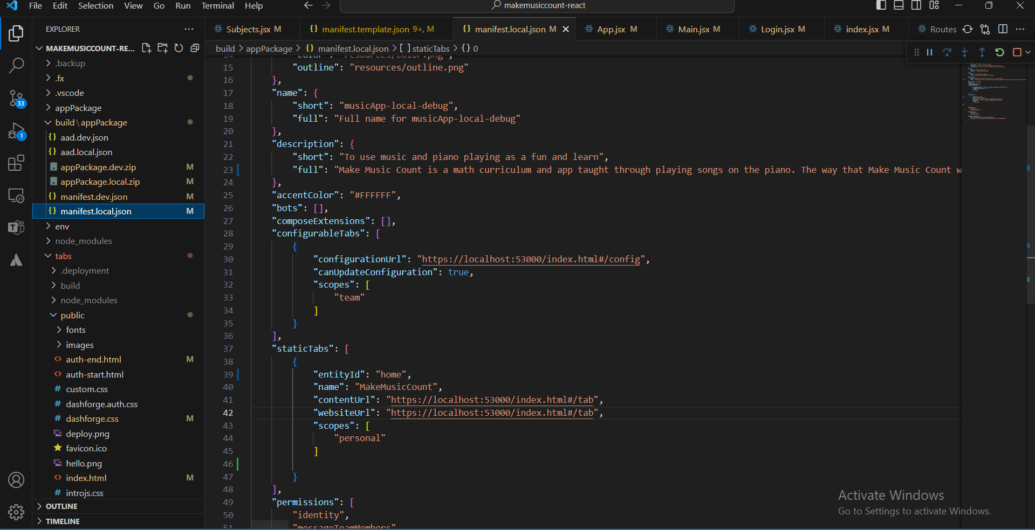This screenshot has height=530, width=1035.
Task: Click the Split Editor icon
Action: pyautogui.click(x=1004, y=29)
